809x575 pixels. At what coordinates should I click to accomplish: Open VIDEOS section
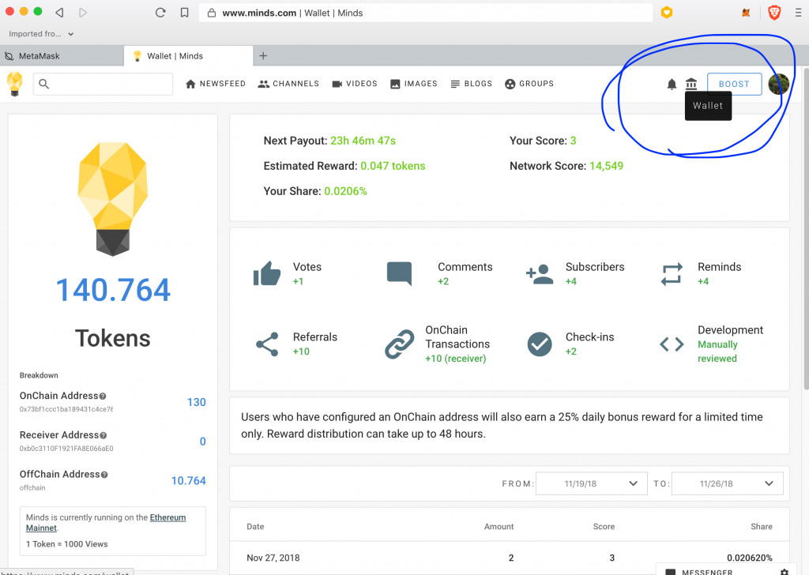click(x=355, y=84)
